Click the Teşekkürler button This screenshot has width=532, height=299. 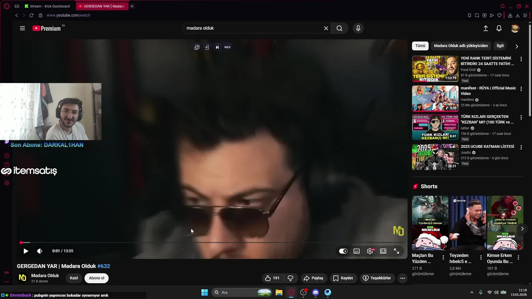[x=377, y=278]
